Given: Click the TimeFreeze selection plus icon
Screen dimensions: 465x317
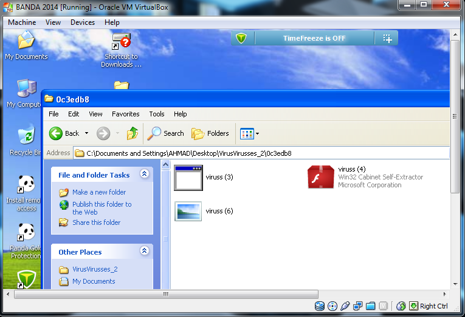Looking at the screenshot, I should click(387, 38).
